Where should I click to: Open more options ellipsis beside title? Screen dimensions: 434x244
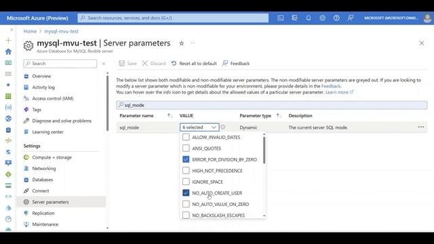point(193,43)
